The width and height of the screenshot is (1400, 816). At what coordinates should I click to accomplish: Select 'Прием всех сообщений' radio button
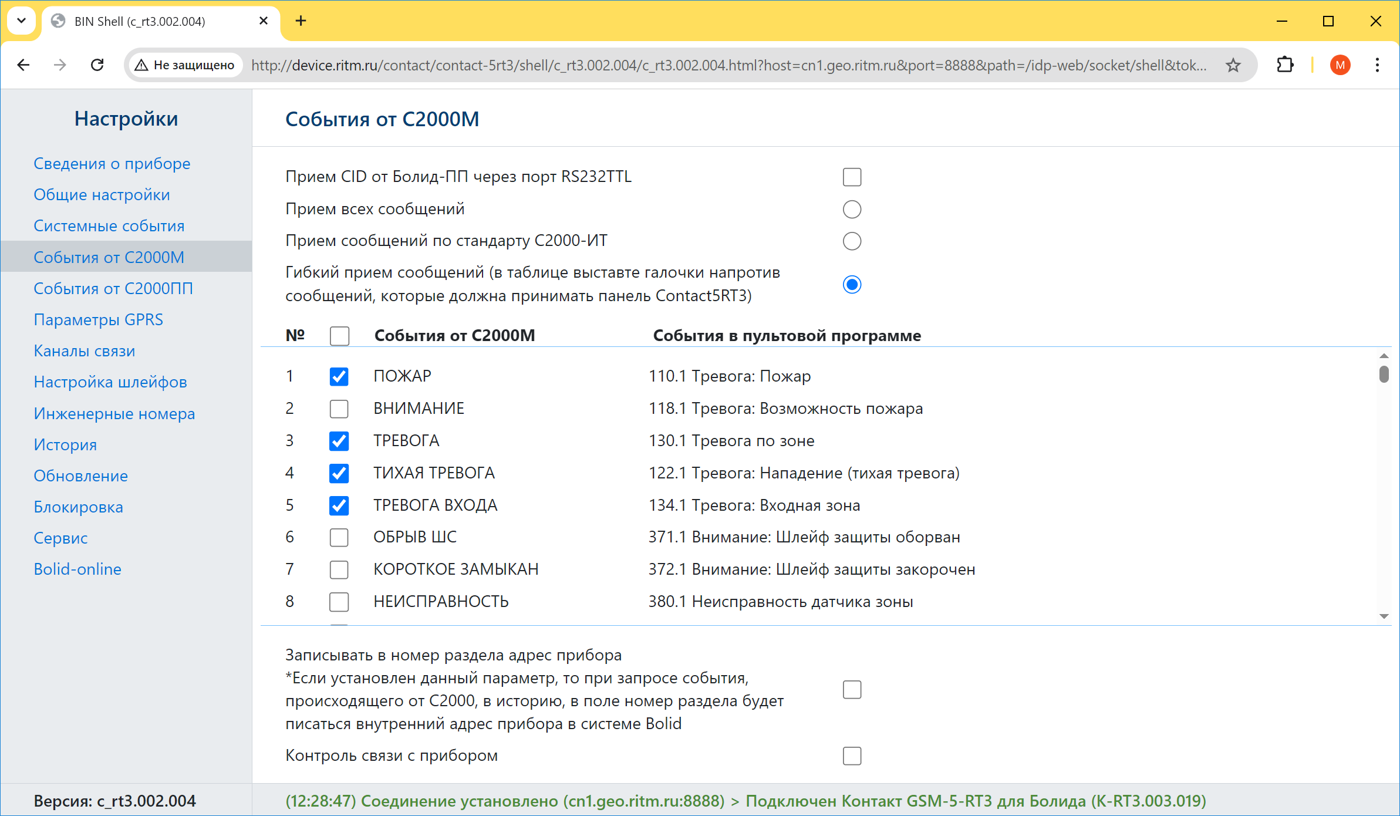[x=852, y=209]
